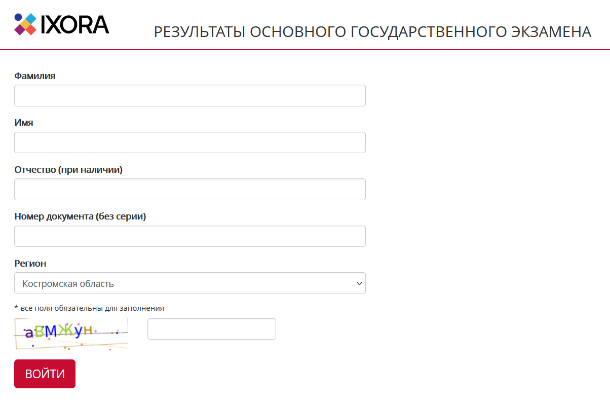The height and width of the screenshot is (402, 610).
Task: Click the IXORA wordmark text
Action: 75,24
